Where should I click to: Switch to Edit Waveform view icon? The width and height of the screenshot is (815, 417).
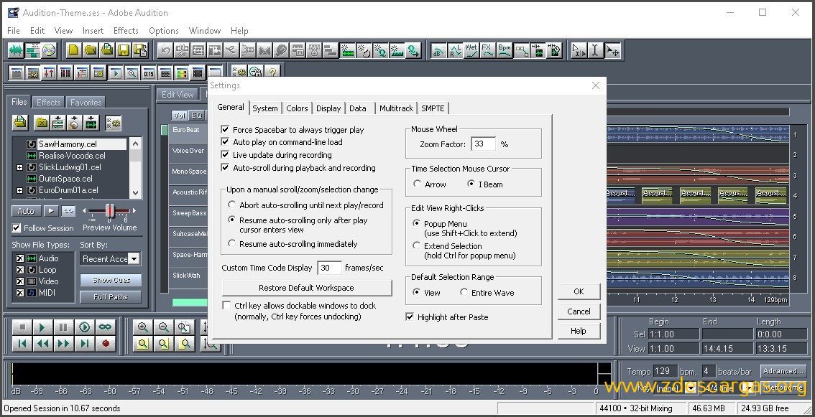pyautogui.click(x=16, y=50)
